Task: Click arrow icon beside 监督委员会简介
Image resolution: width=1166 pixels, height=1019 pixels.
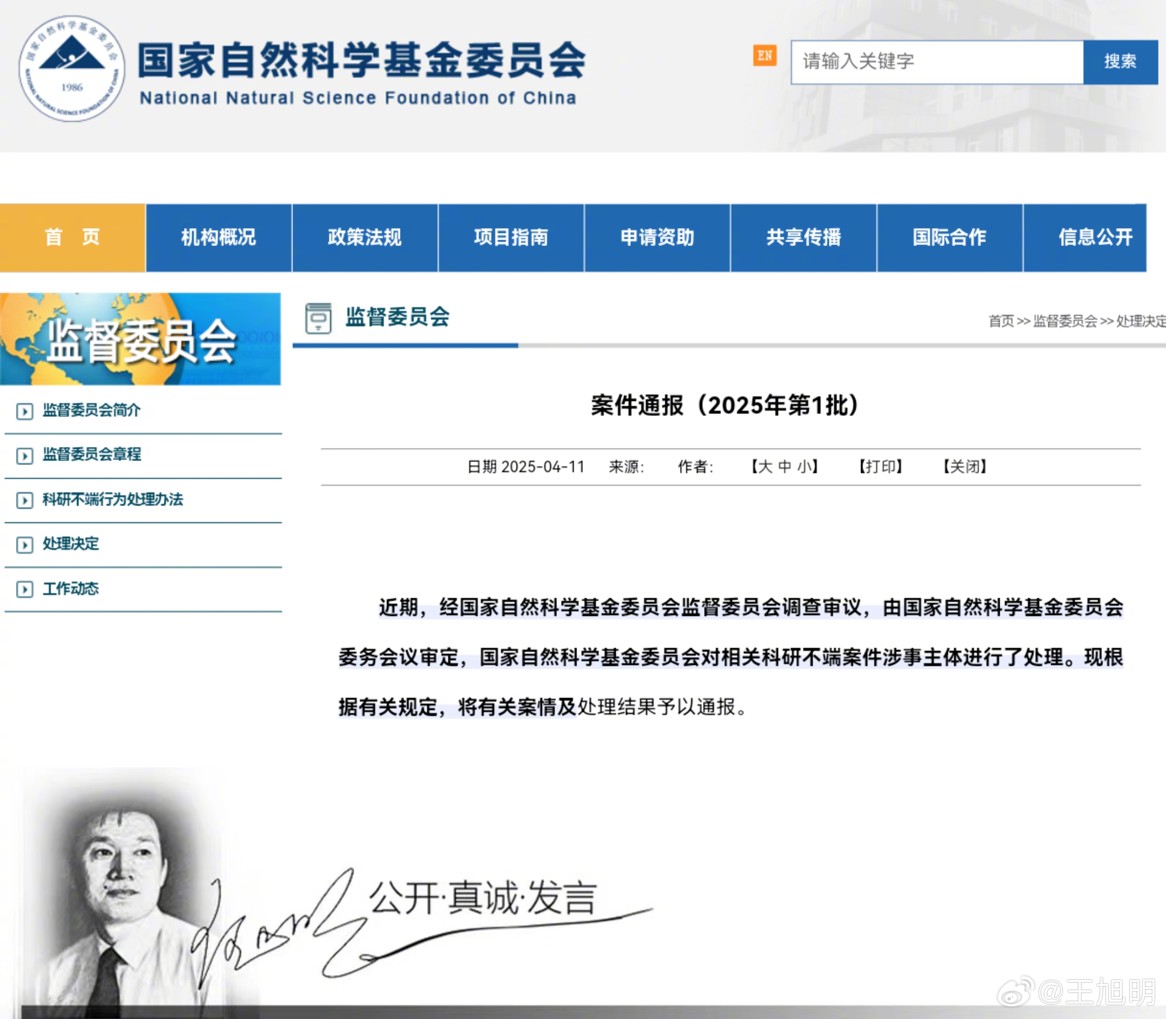Action: tap(24, 411)
